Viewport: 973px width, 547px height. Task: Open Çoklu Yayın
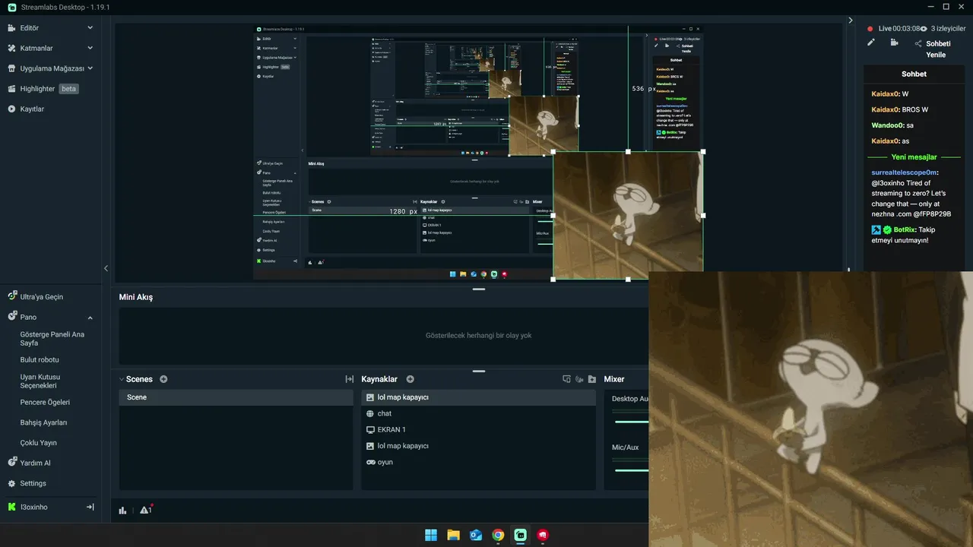click(39, 443)
